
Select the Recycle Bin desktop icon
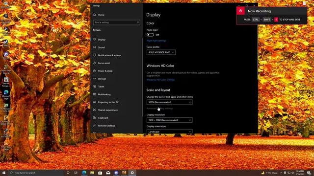(x=6, y=5)
